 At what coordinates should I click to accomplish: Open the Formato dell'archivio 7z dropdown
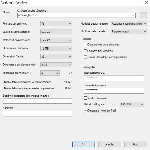(x=56, y=23)
